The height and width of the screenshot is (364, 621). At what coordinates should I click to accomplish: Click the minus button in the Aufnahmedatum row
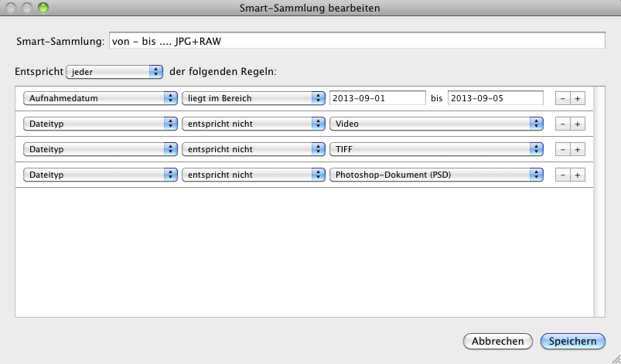[562, 98]
